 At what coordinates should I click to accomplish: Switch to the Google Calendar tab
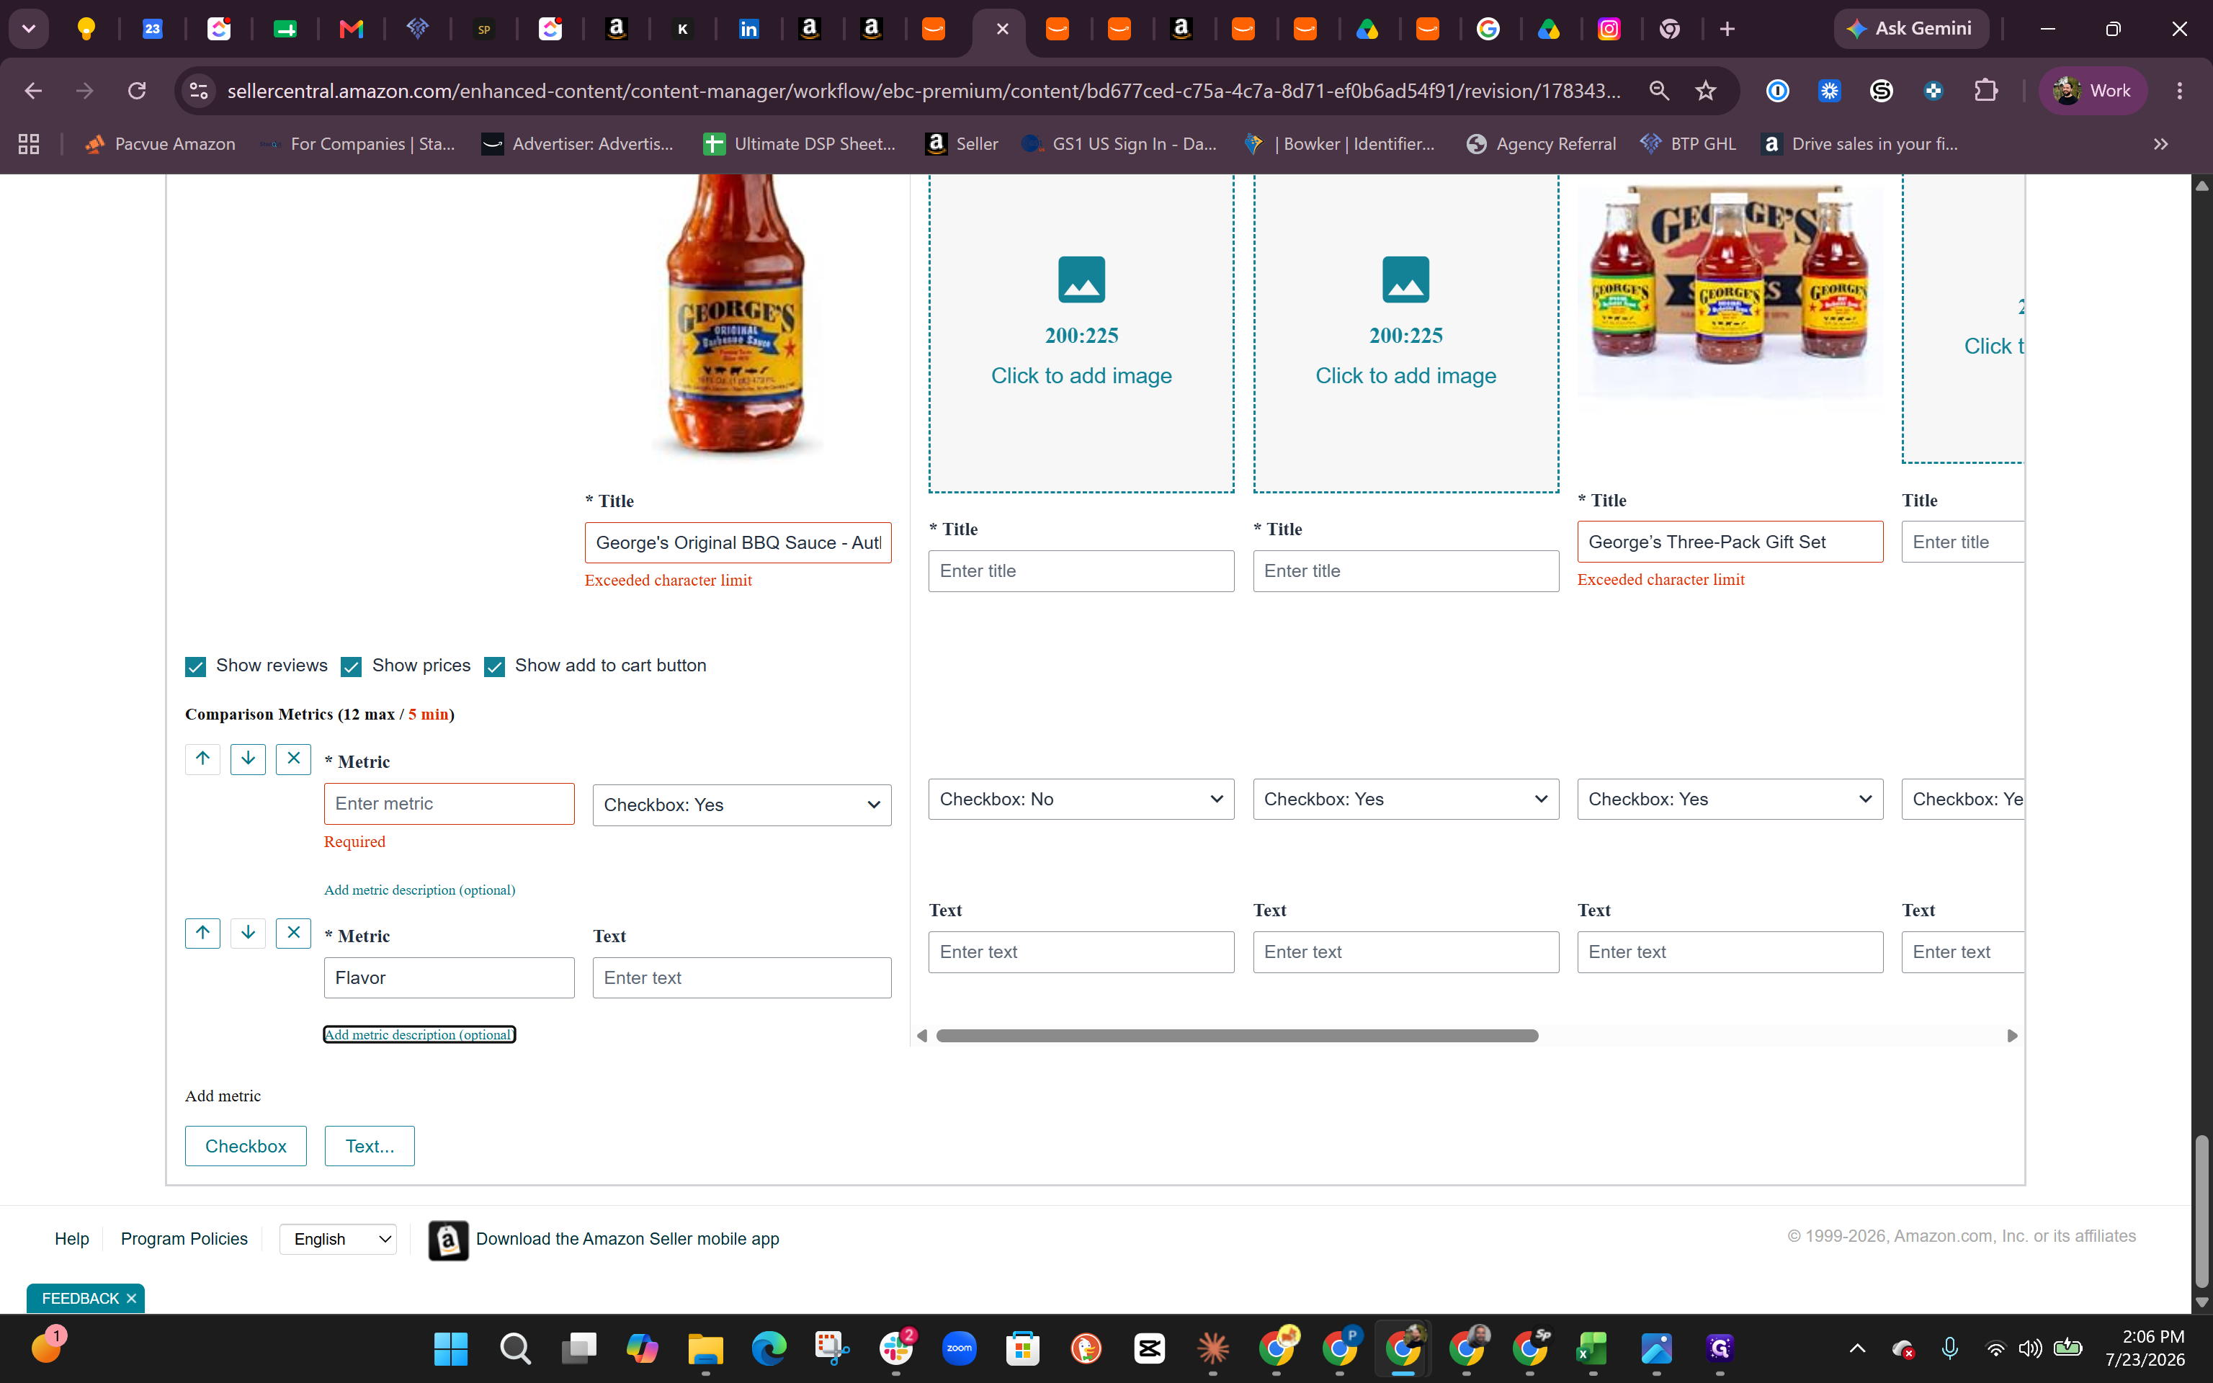pyautogui.click(x=153, y=30)
